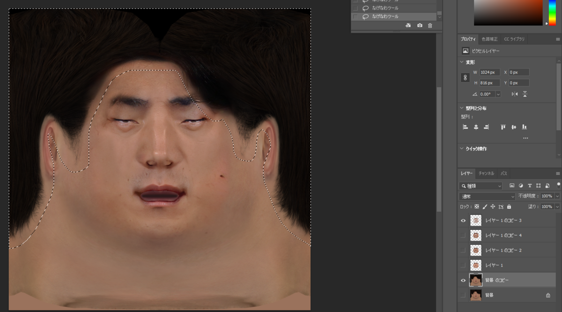Switch to the パス tab
This screenshot has width=562, height=312.
tap(504, 173)
